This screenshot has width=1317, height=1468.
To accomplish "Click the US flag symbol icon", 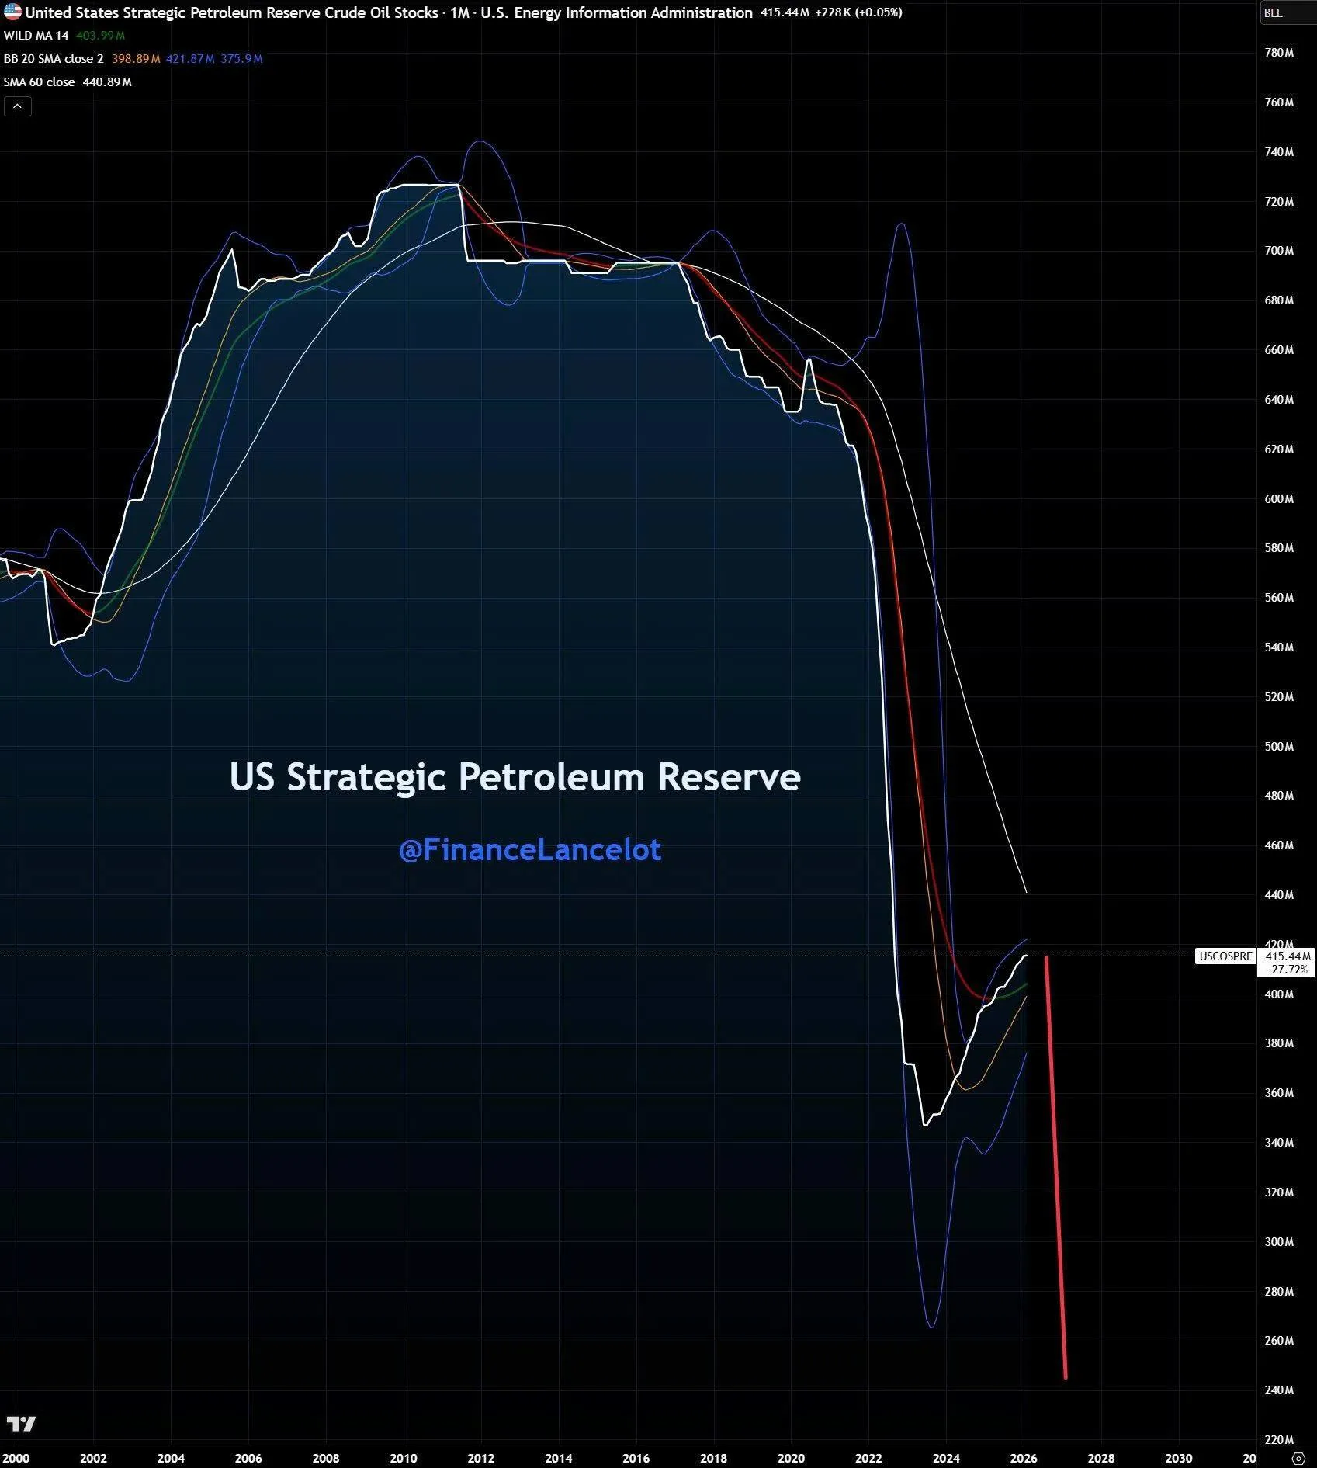I will coord(12,12).
